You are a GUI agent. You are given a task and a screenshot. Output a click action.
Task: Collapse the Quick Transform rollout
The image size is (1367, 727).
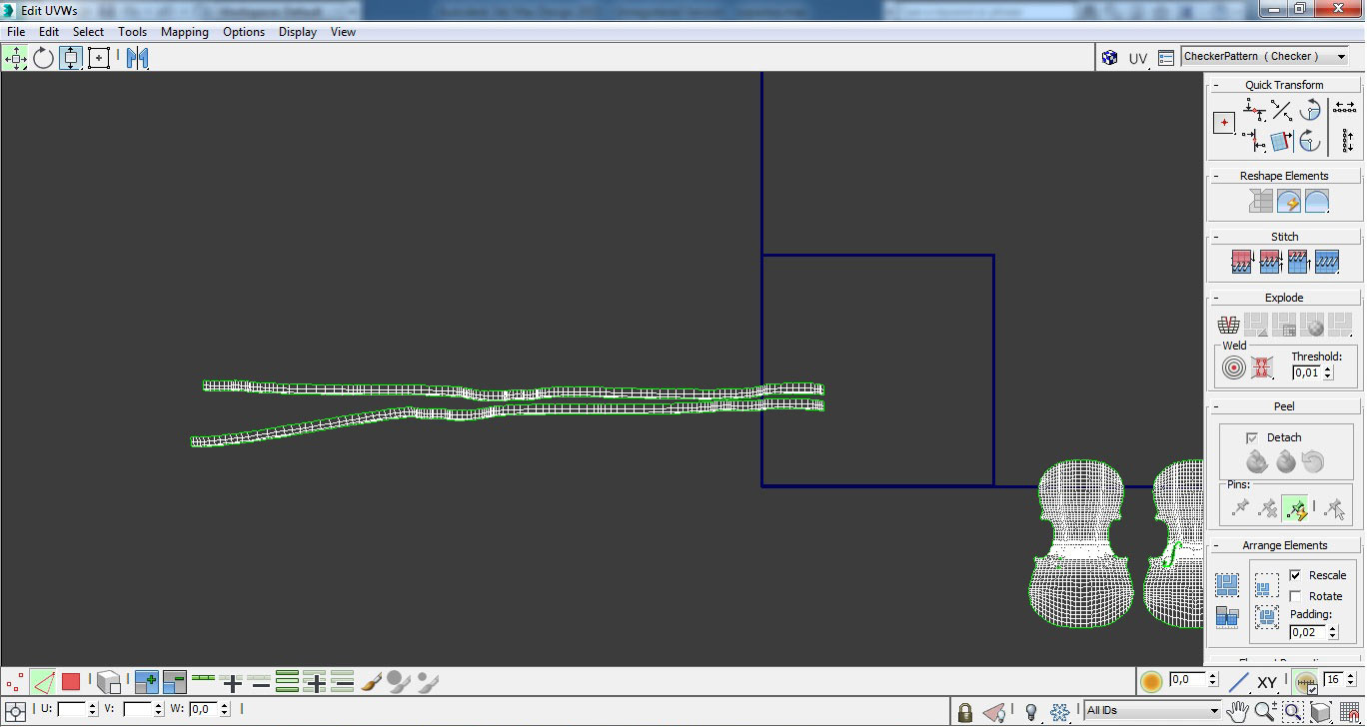pyautogui.click(x=1216, y=85)
